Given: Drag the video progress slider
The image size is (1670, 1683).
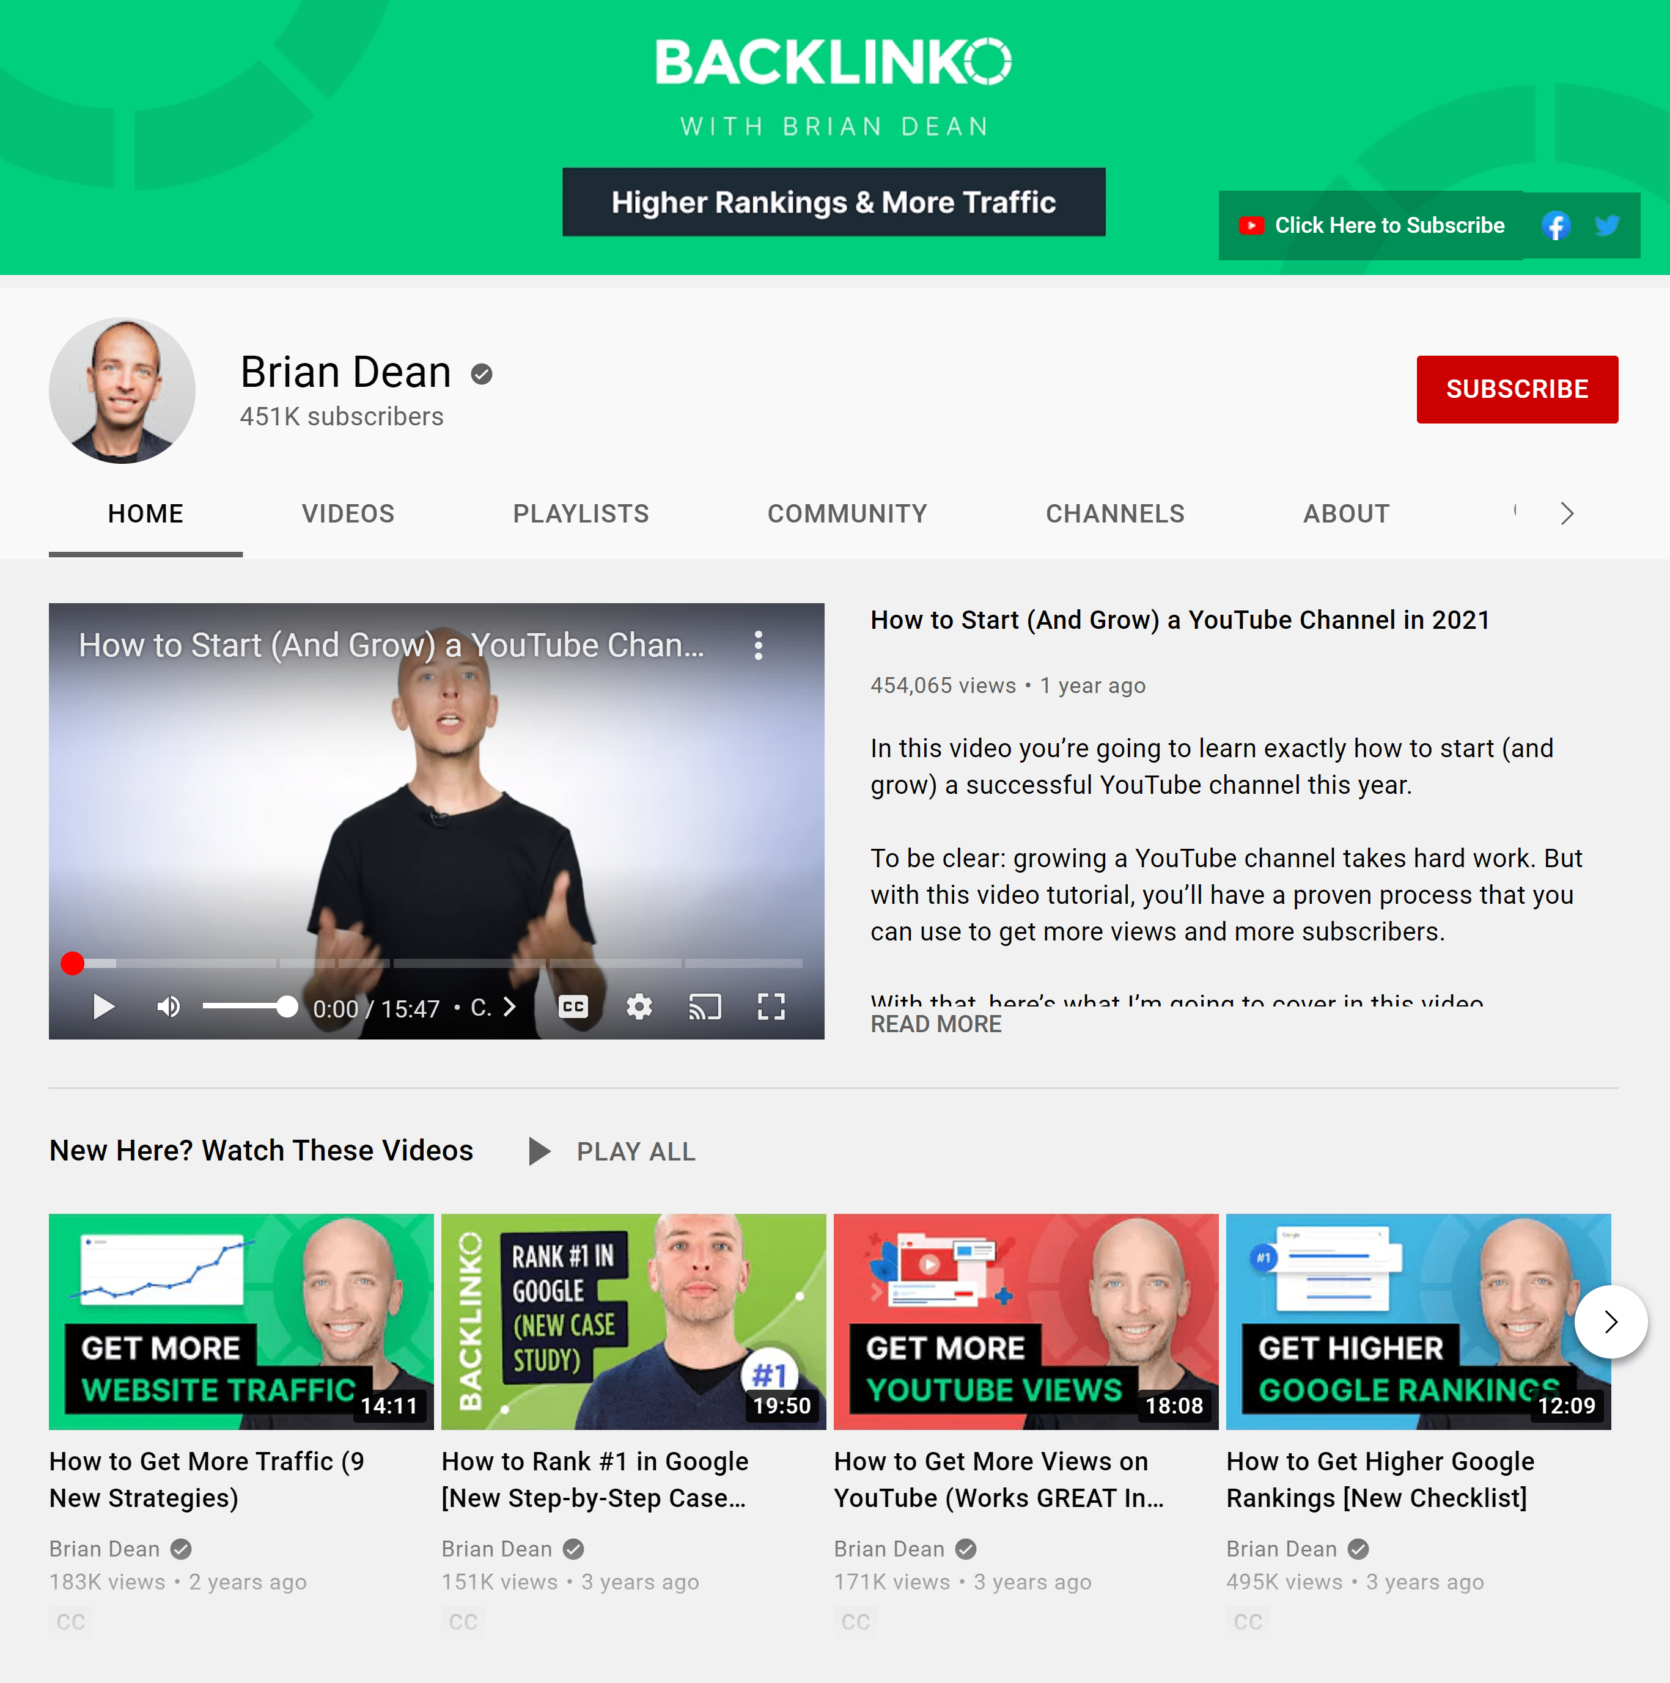Looking at the screenshot, I should [x=72, y=961].
